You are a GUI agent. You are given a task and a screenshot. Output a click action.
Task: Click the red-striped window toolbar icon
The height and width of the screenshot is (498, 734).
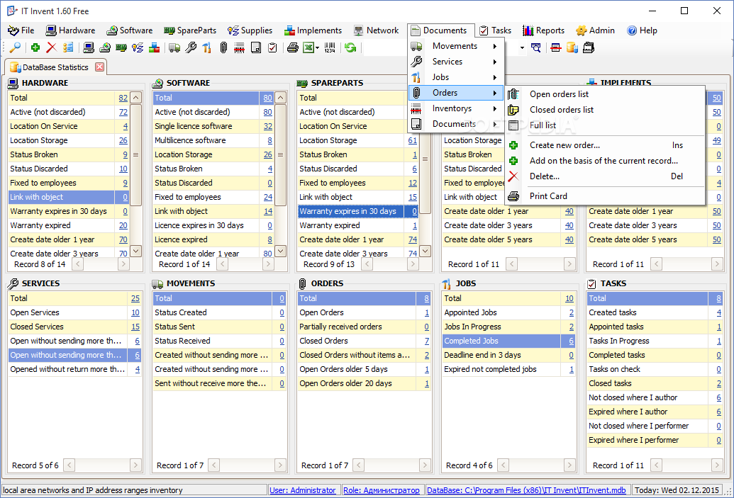pos(556,47)
